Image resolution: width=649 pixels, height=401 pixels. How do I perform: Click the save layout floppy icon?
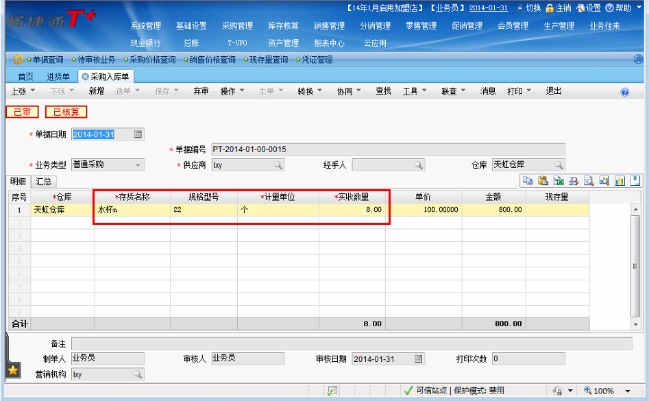(x=635, y=180)
